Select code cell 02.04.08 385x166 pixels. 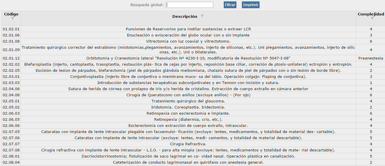[11, 95]
